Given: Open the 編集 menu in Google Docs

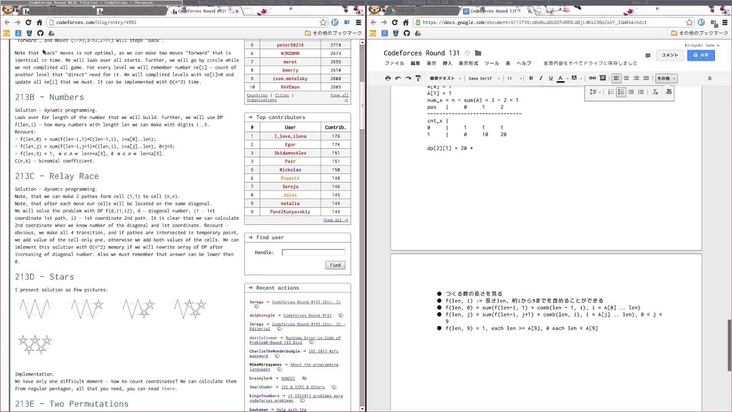Looking at the screenshot, I should pyautogui.click(x=415, y=64).
